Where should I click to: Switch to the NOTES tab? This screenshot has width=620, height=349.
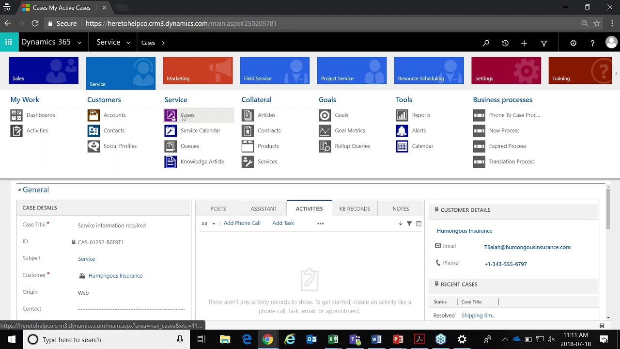pos(401,208)
